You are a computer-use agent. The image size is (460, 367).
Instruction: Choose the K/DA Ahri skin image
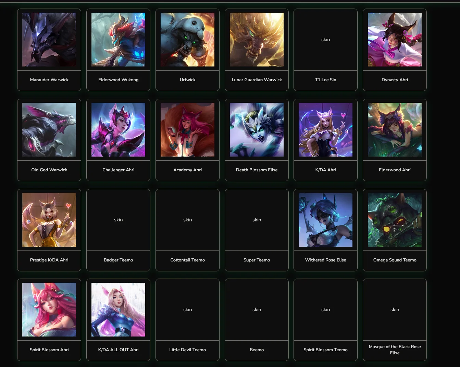pos(325,130)
